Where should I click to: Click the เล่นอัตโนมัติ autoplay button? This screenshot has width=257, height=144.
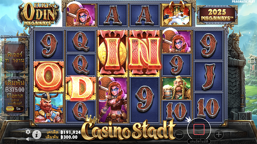(x=199, y=141)
